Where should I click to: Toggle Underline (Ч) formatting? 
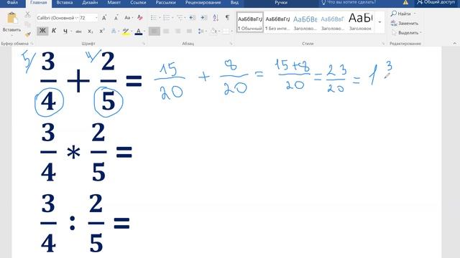[x=65, y=31]
